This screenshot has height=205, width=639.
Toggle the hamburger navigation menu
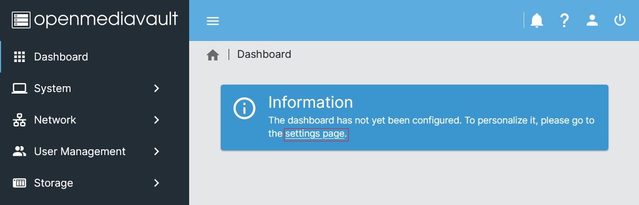[x=213, y=21]
